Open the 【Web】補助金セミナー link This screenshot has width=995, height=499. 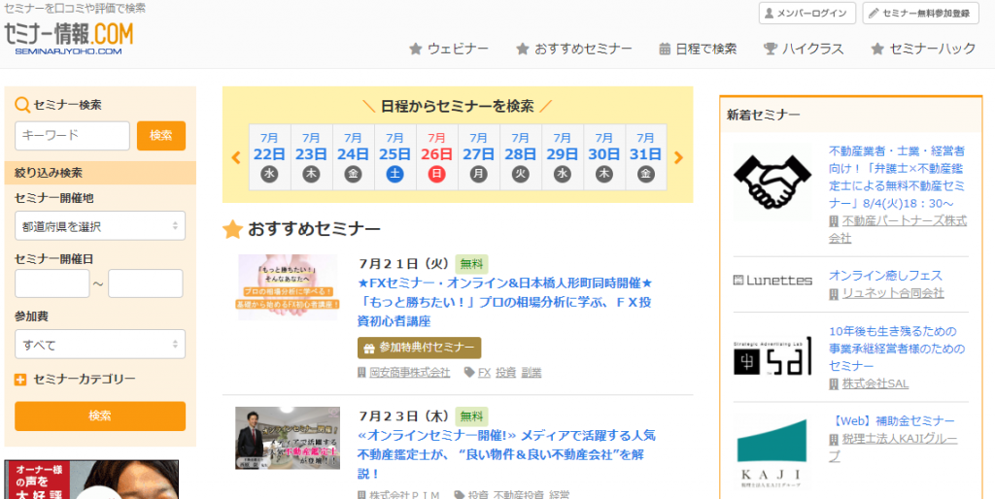point(892,421)
